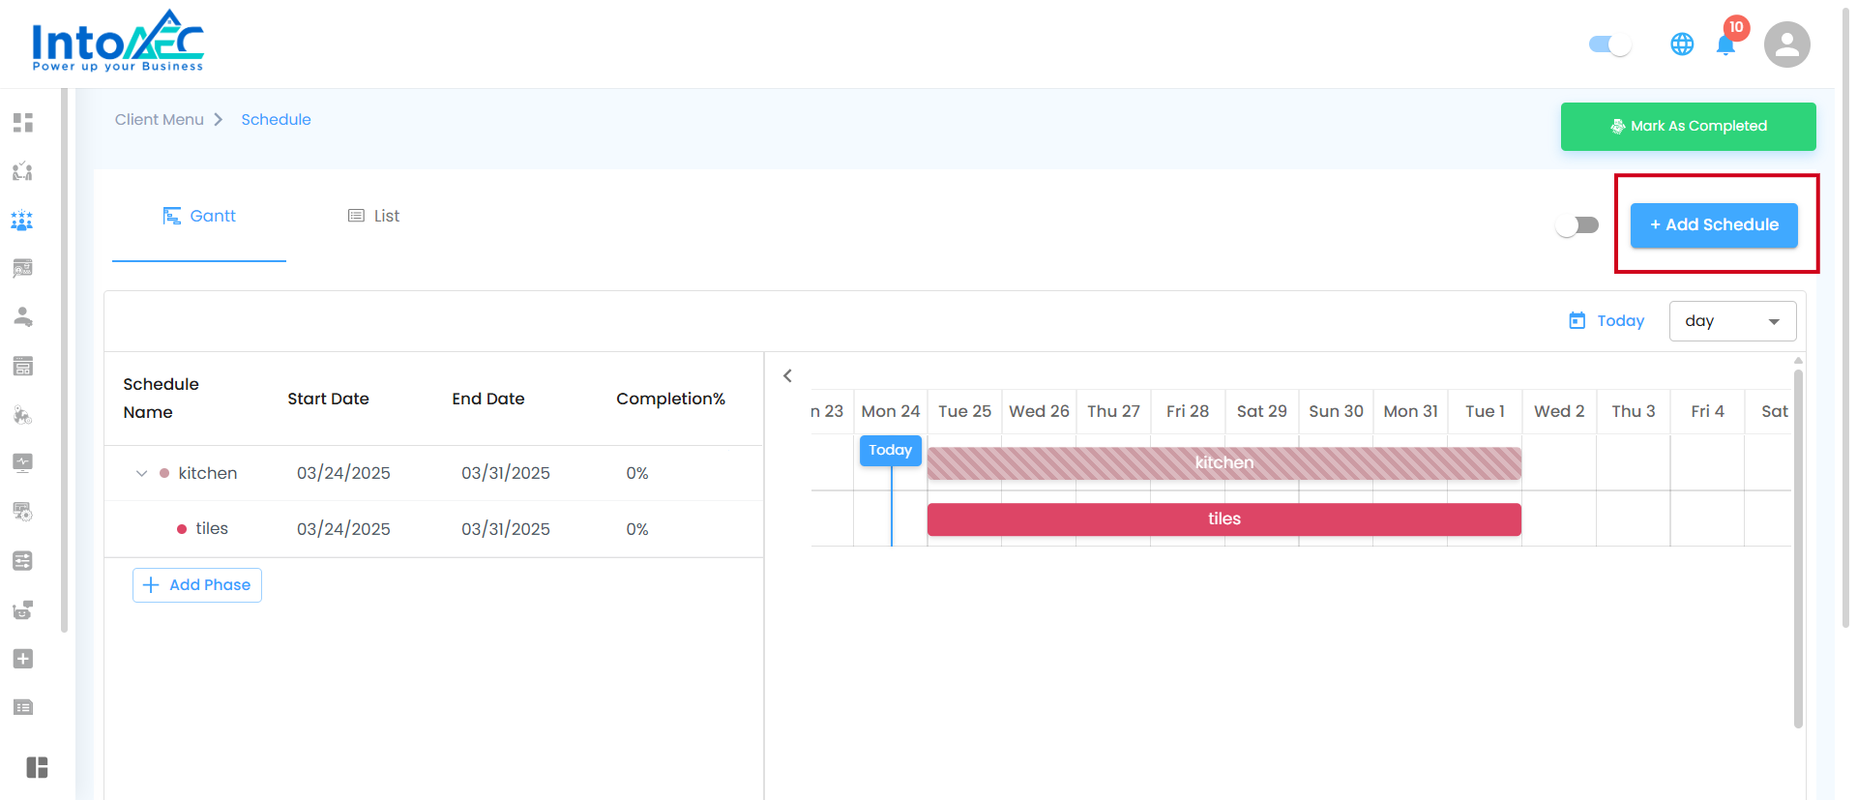The image size is (1857, 800).
Task: Click the tiles row color dot
Action: click(x=182, y=529)
